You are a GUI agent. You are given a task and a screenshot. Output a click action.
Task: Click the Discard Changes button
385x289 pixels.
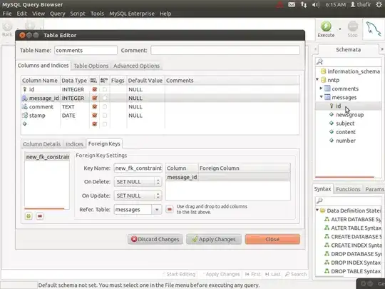tap(155, 239)
